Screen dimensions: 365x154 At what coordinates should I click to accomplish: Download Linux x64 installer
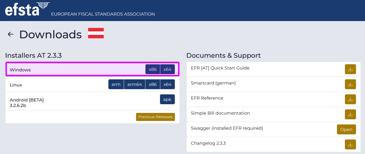(x=167, y=84)
